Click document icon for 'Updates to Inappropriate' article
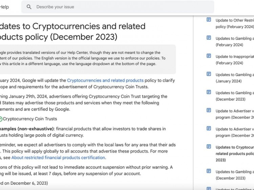 click(x=209, y=56)
